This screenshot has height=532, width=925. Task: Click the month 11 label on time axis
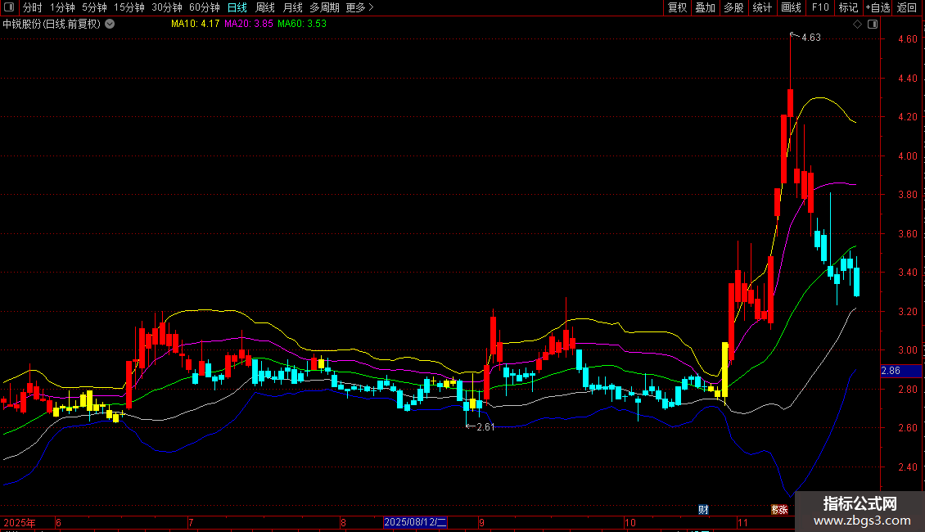point(742,522)
